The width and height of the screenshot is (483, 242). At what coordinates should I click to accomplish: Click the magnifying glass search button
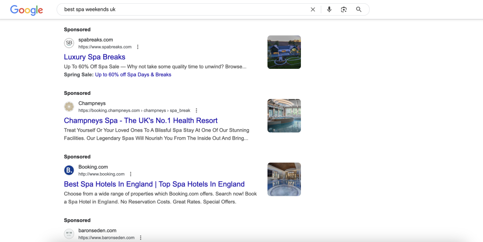358,9
